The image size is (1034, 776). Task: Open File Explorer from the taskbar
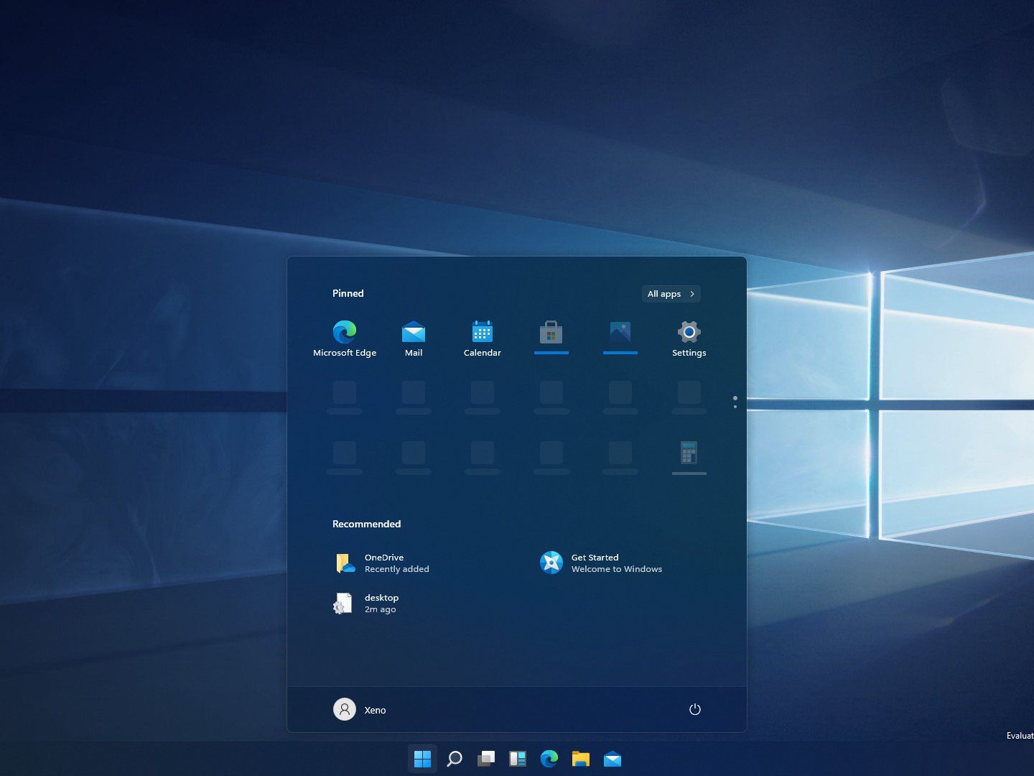[x=581, y=758]
